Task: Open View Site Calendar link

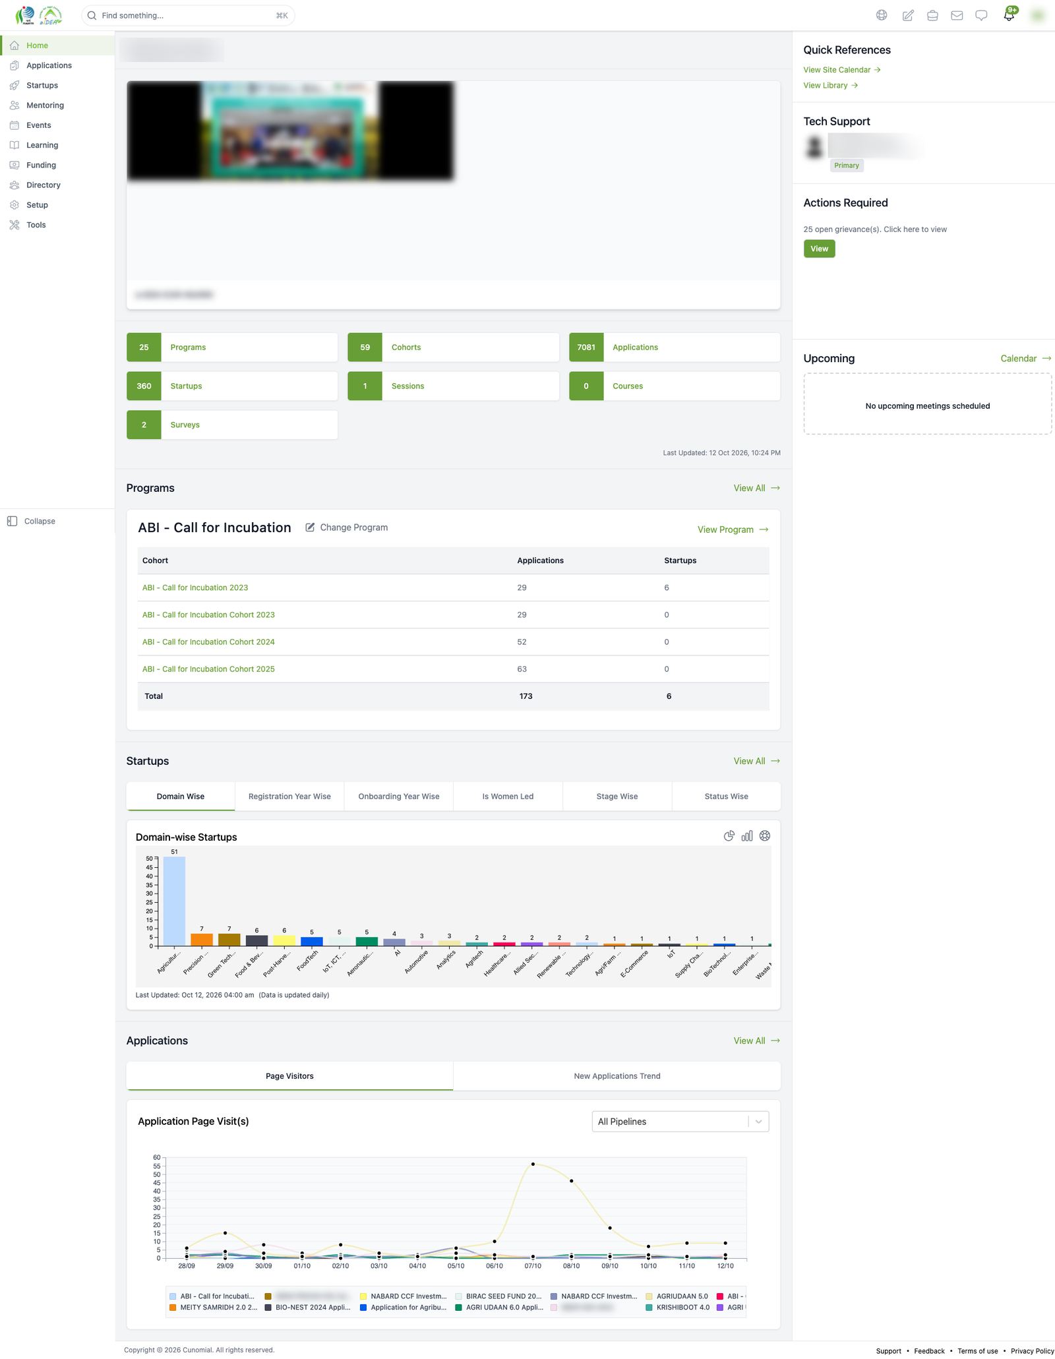Action: tap(842, 70)
